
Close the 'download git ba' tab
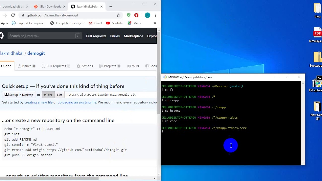coord(27,7)
